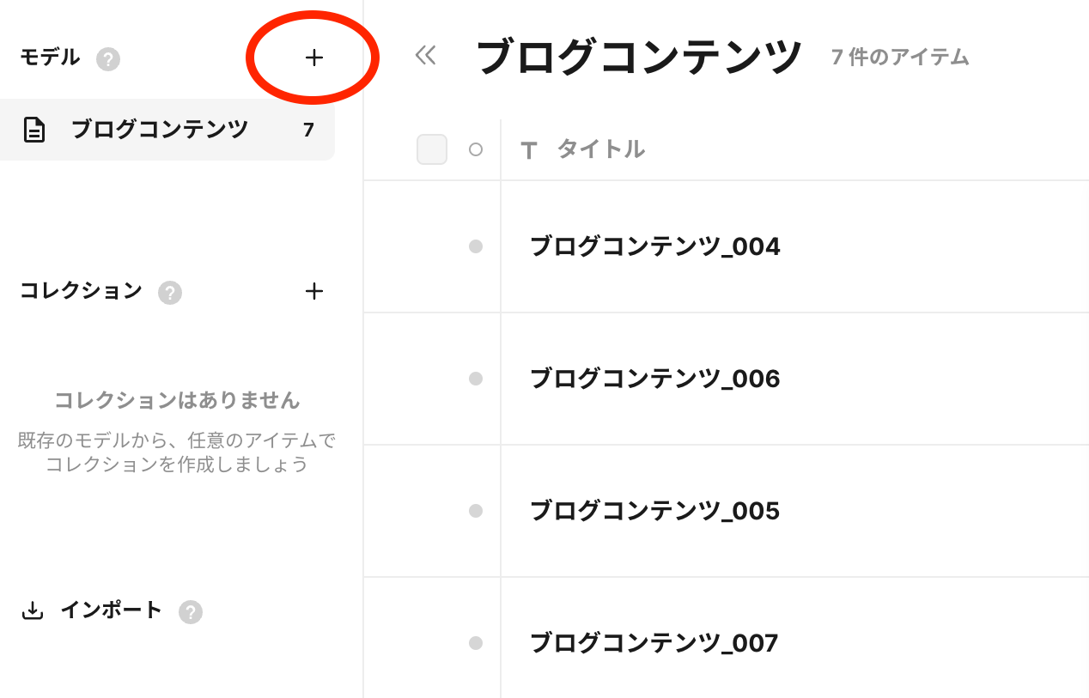The height and width of the screenshot is (698, 1089).
Task: Click status dot of ブログコンテンツ_004
Action: (x=476, y=246)
